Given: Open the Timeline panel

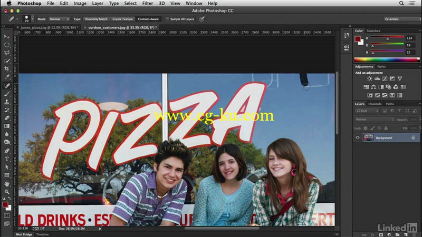Looking at the screenshot, I should (42, 234).
